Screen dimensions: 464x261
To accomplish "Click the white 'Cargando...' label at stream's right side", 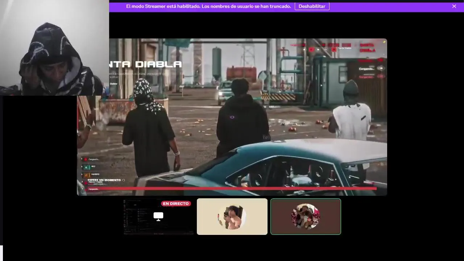I will point(366,69).
